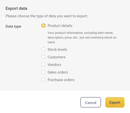The height and width of the screenshot is (113, 130).
Task: Click the "Purchase orders" label text
Action: [x=61, y=80]
